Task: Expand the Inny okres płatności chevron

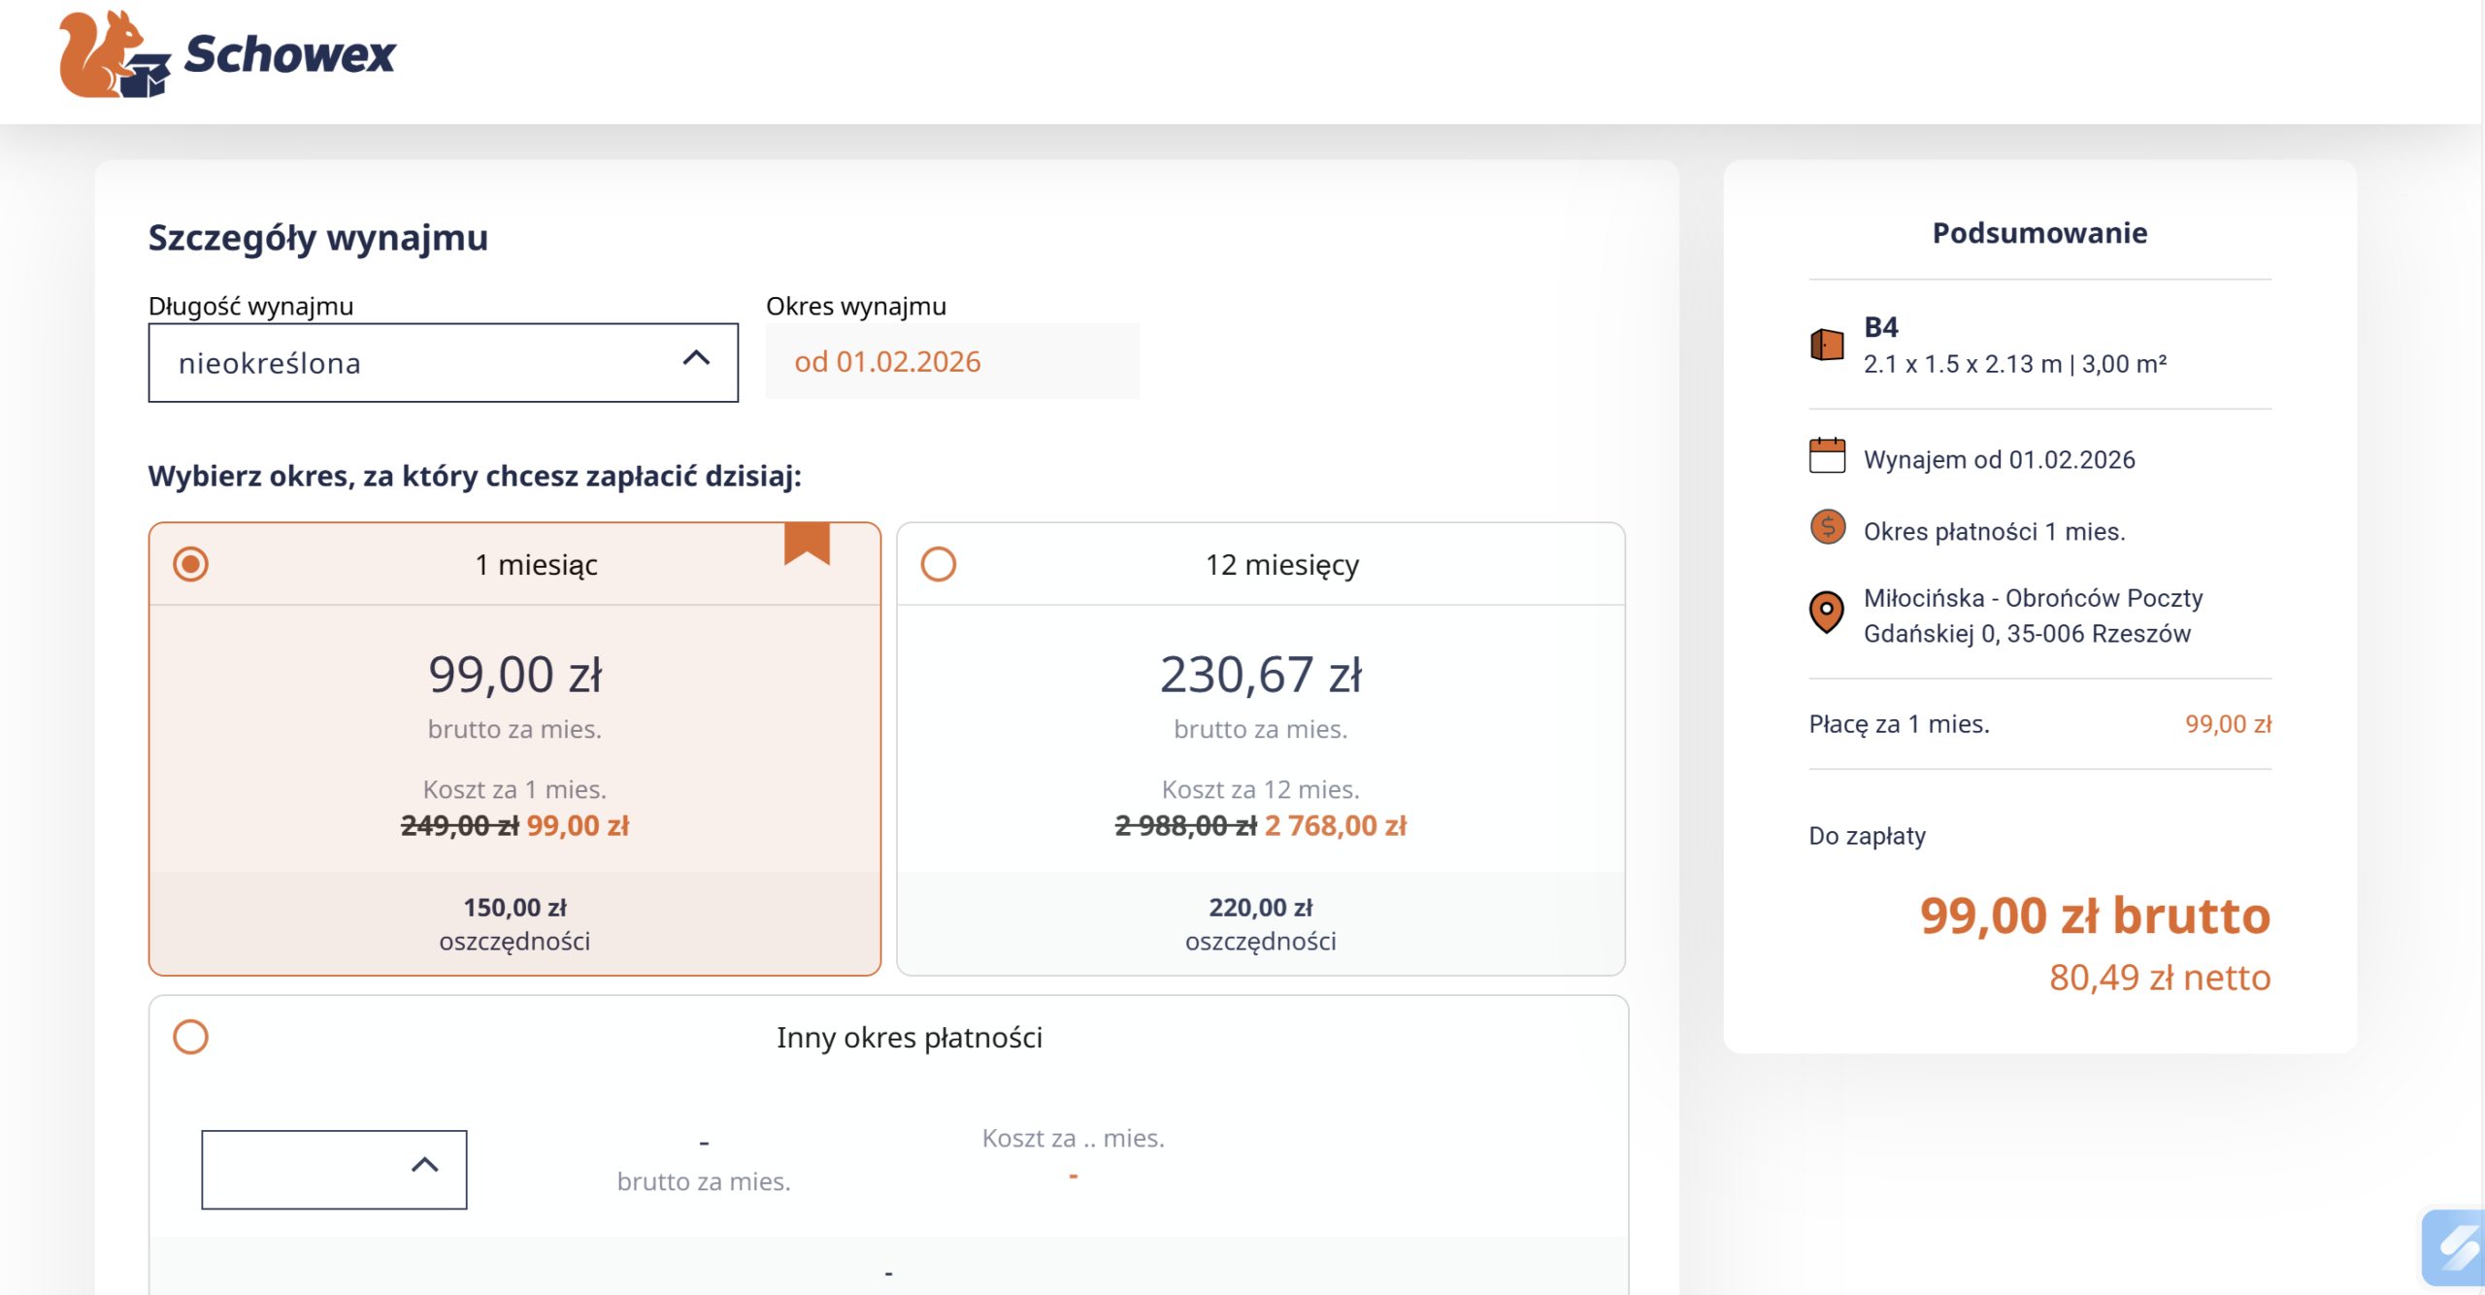Action: (424, 1165)
